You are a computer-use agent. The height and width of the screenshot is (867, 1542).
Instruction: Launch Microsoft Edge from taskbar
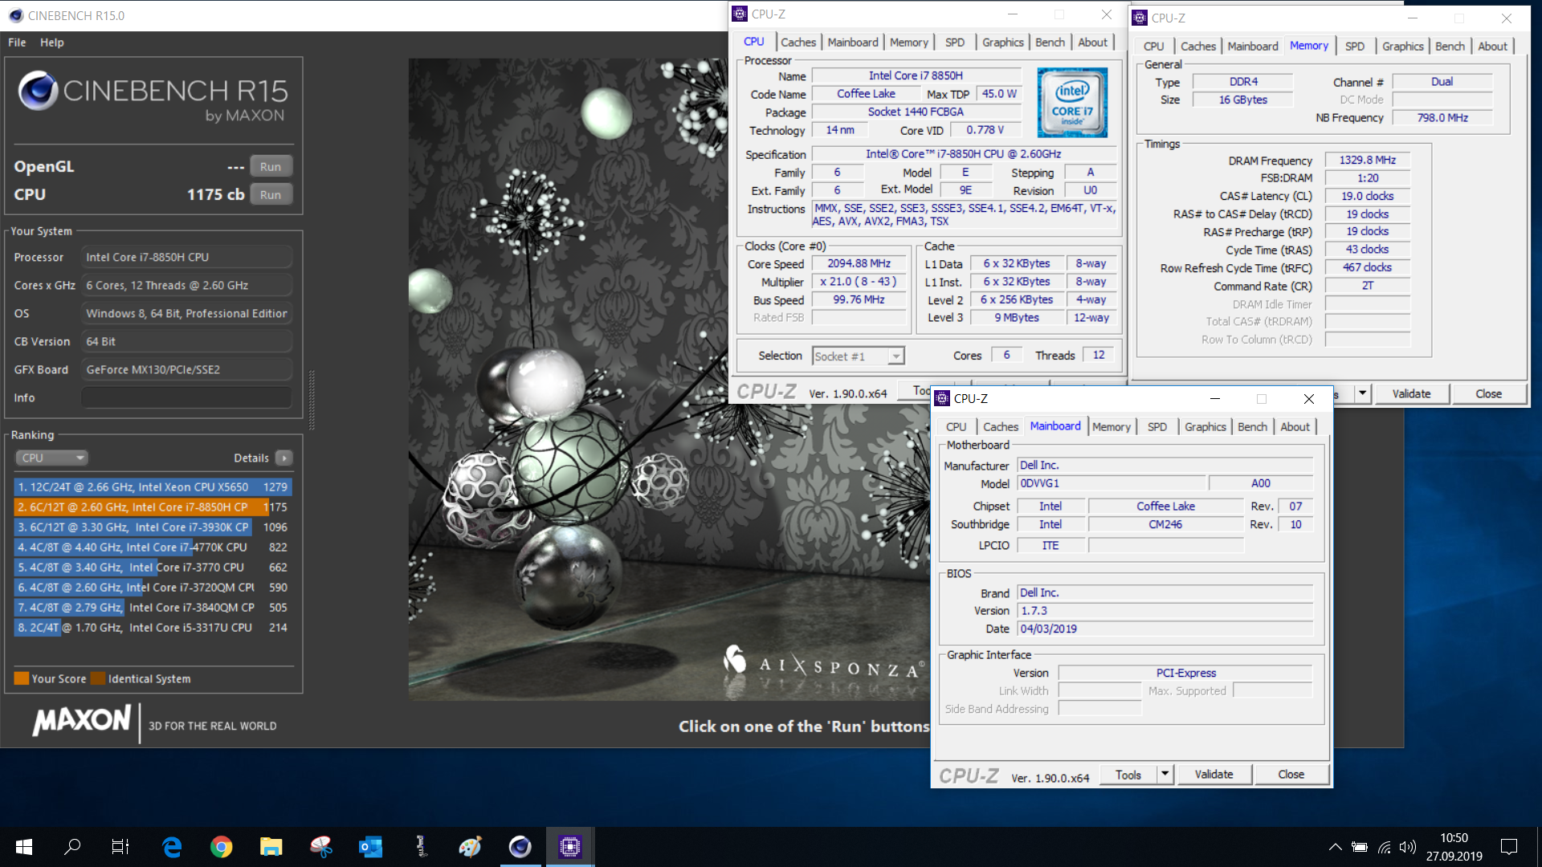coord(172,846)
